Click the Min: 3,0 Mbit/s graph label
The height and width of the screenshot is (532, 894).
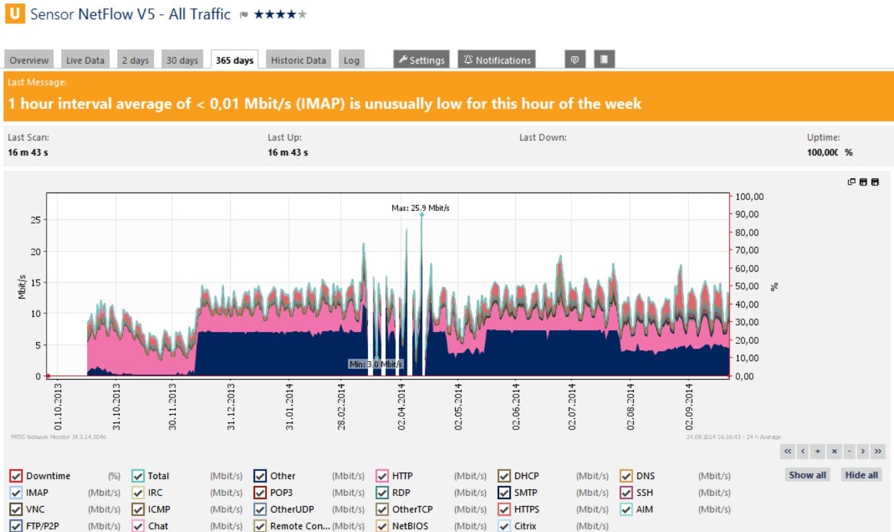[376, 364]
